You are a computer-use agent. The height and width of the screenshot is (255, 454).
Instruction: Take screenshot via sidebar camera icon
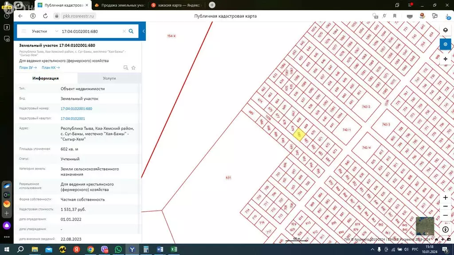click(x=7, y=39)
